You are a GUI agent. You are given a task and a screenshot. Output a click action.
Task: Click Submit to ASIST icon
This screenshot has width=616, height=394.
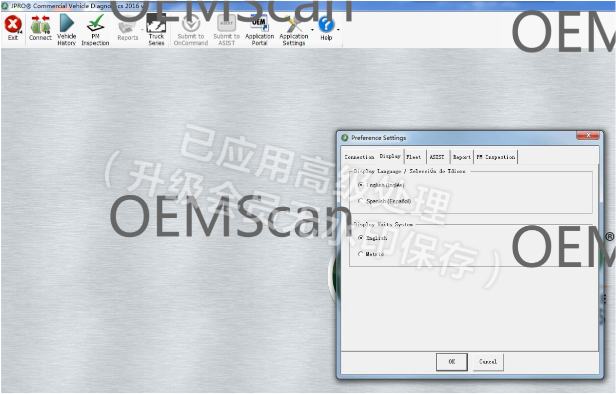point(227,31)
